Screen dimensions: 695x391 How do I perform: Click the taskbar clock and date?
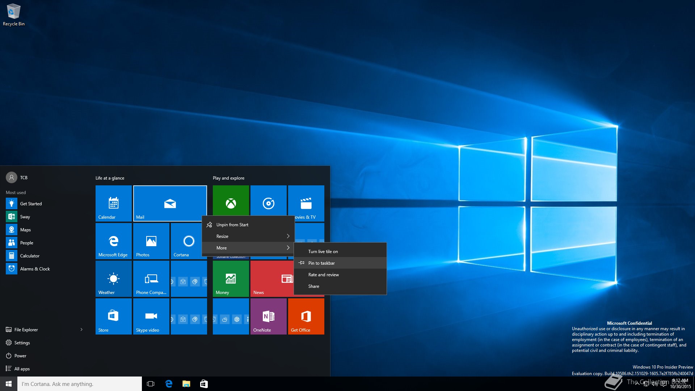click(x=681, y=384)
